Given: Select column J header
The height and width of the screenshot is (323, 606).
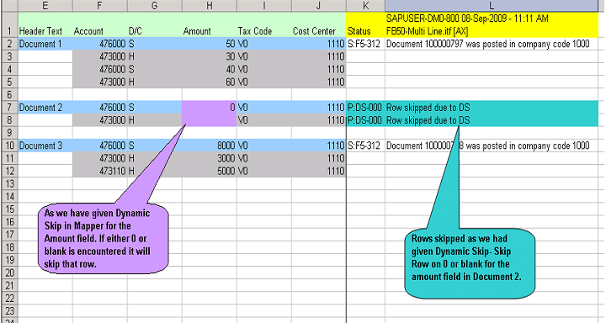Looking at the screenshot, I should pyautogui.click(x=319, y=5).
